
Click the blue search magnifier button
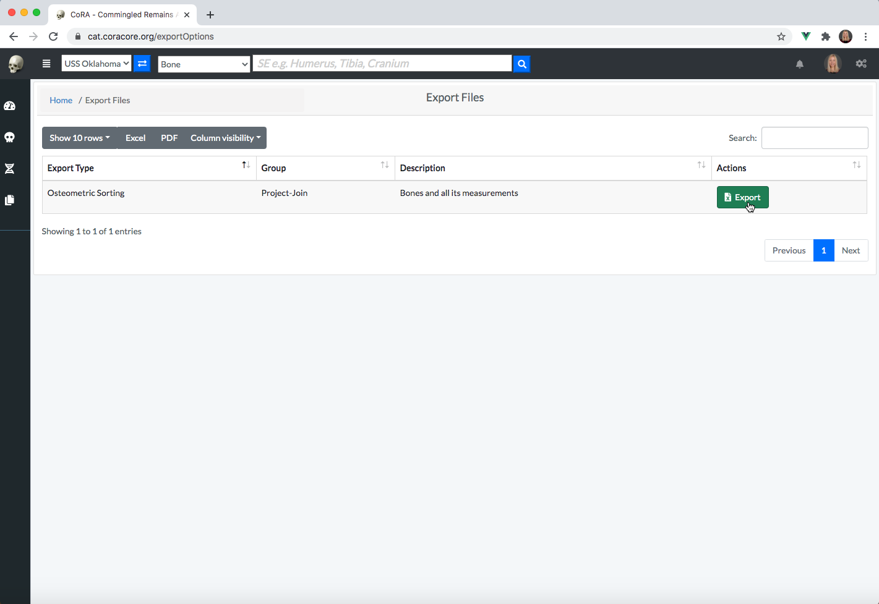point(521,63)
